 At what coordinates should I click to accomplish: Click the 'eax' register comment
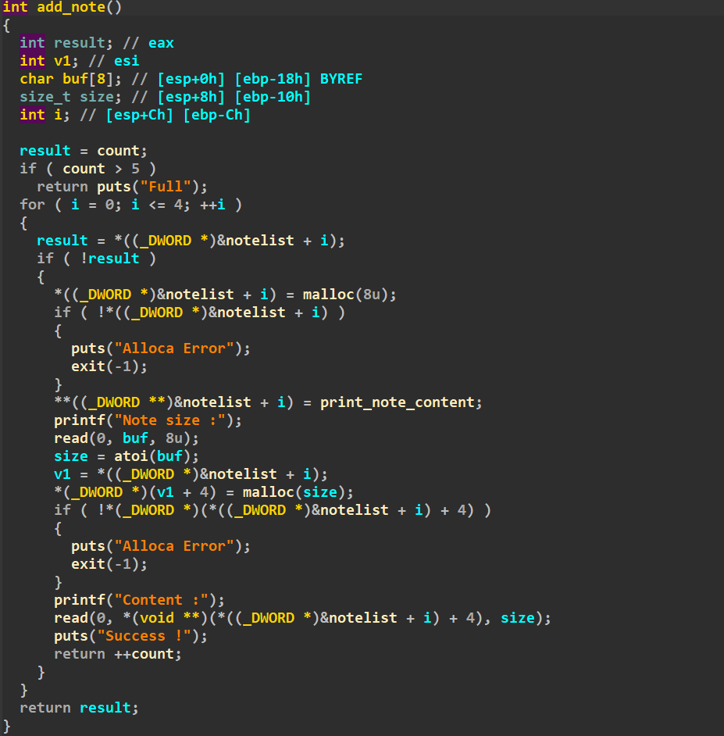point(161,43)
